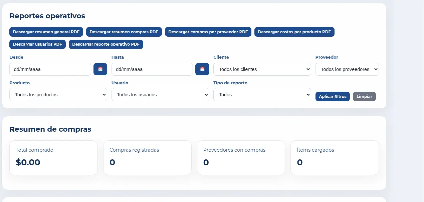Select the Proveedores con compras card

tap(241, 158)
